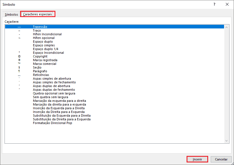Screen dimensions: 234x165
Task: Choose the Parágrafo symbol row
Action: [114, 71]
